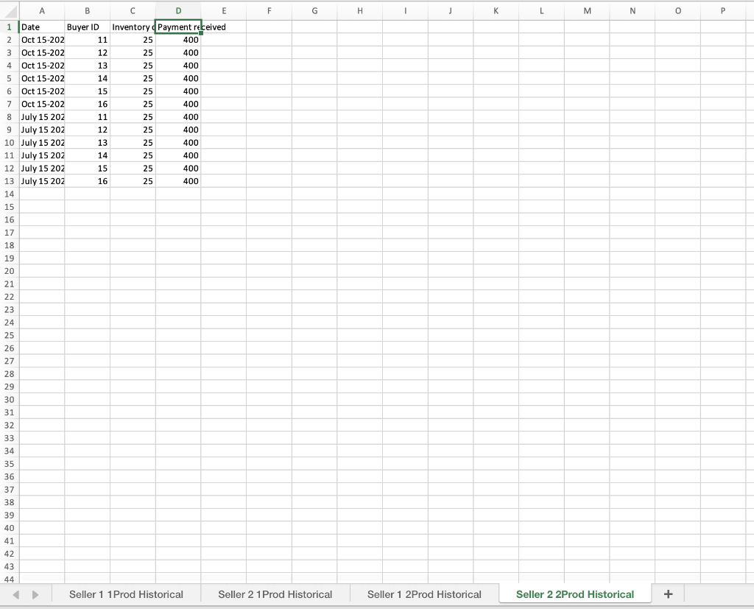Select column C header
The height and width of the screenshot is (609, 754).
coord(133,10)
